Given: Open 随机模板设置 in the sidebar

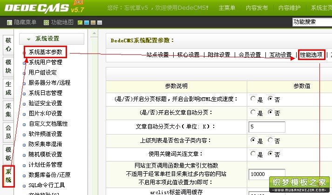Looking at the screenshot, I should pos(45,155).
